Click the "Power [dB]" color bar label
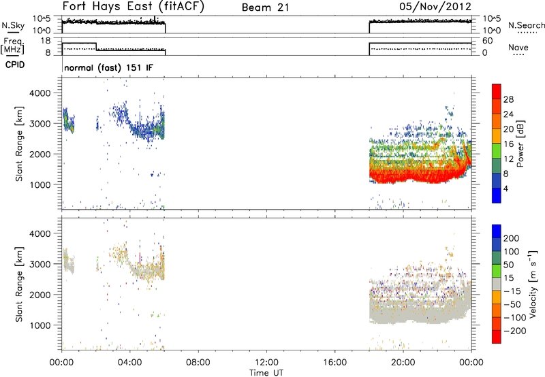 (x=520, y=144)
